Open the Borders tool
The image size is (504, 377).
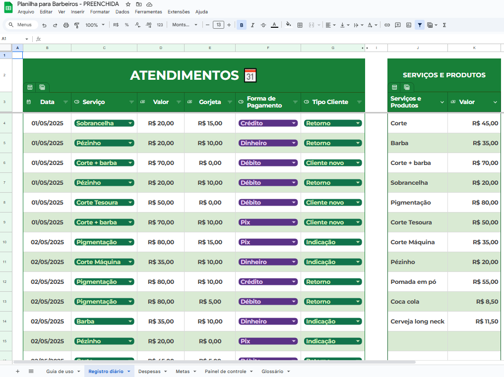point(301,25)
